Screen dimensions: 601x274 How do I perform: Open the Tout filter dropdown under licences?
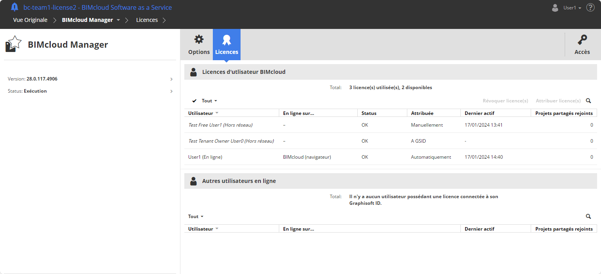click(209, 101)
